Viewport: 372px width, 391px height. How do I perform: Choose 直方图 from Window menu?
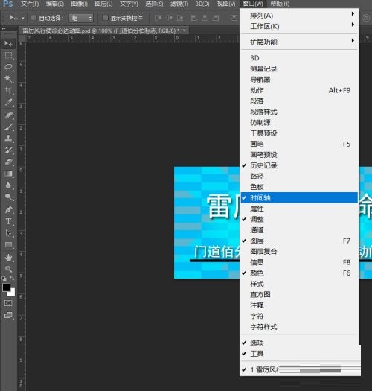pyautogui.click(x=299, y=294)
